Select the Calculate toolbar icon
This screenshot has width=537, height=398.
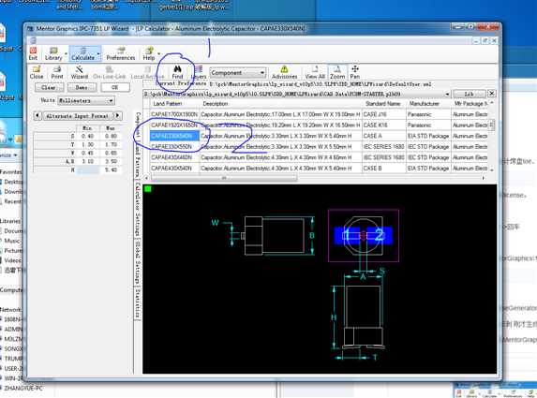(82, 53)
